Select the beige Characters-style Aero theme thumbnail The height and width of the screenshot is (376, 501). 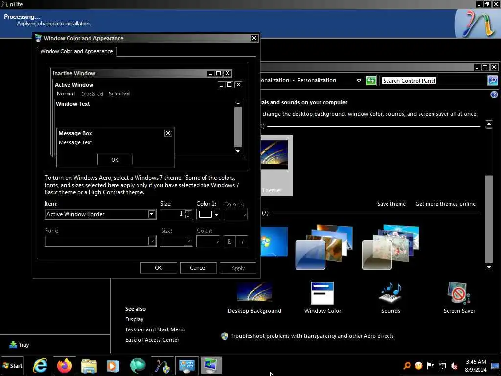tap(390, 247)
